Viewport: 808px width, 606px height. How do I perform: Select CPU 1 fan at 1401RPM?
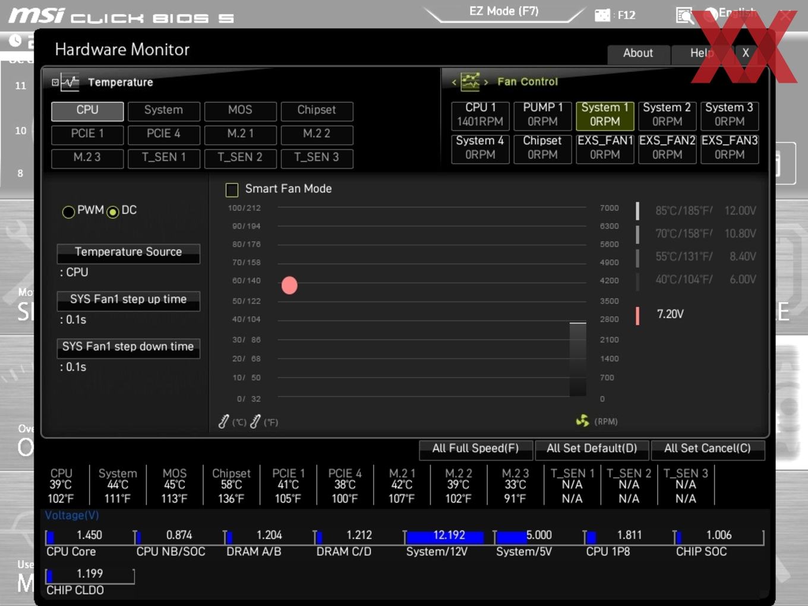pyautogui.click(x=480, y=115)
